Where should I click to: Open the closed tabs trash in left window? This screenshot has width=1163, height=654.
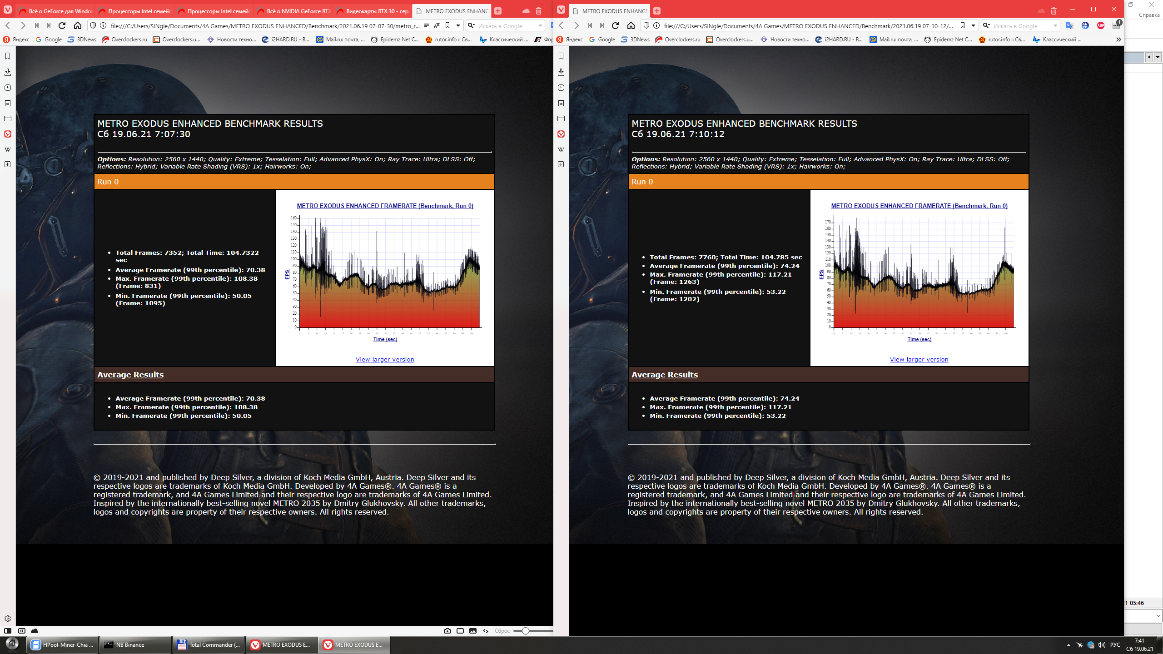coord(539,11)
